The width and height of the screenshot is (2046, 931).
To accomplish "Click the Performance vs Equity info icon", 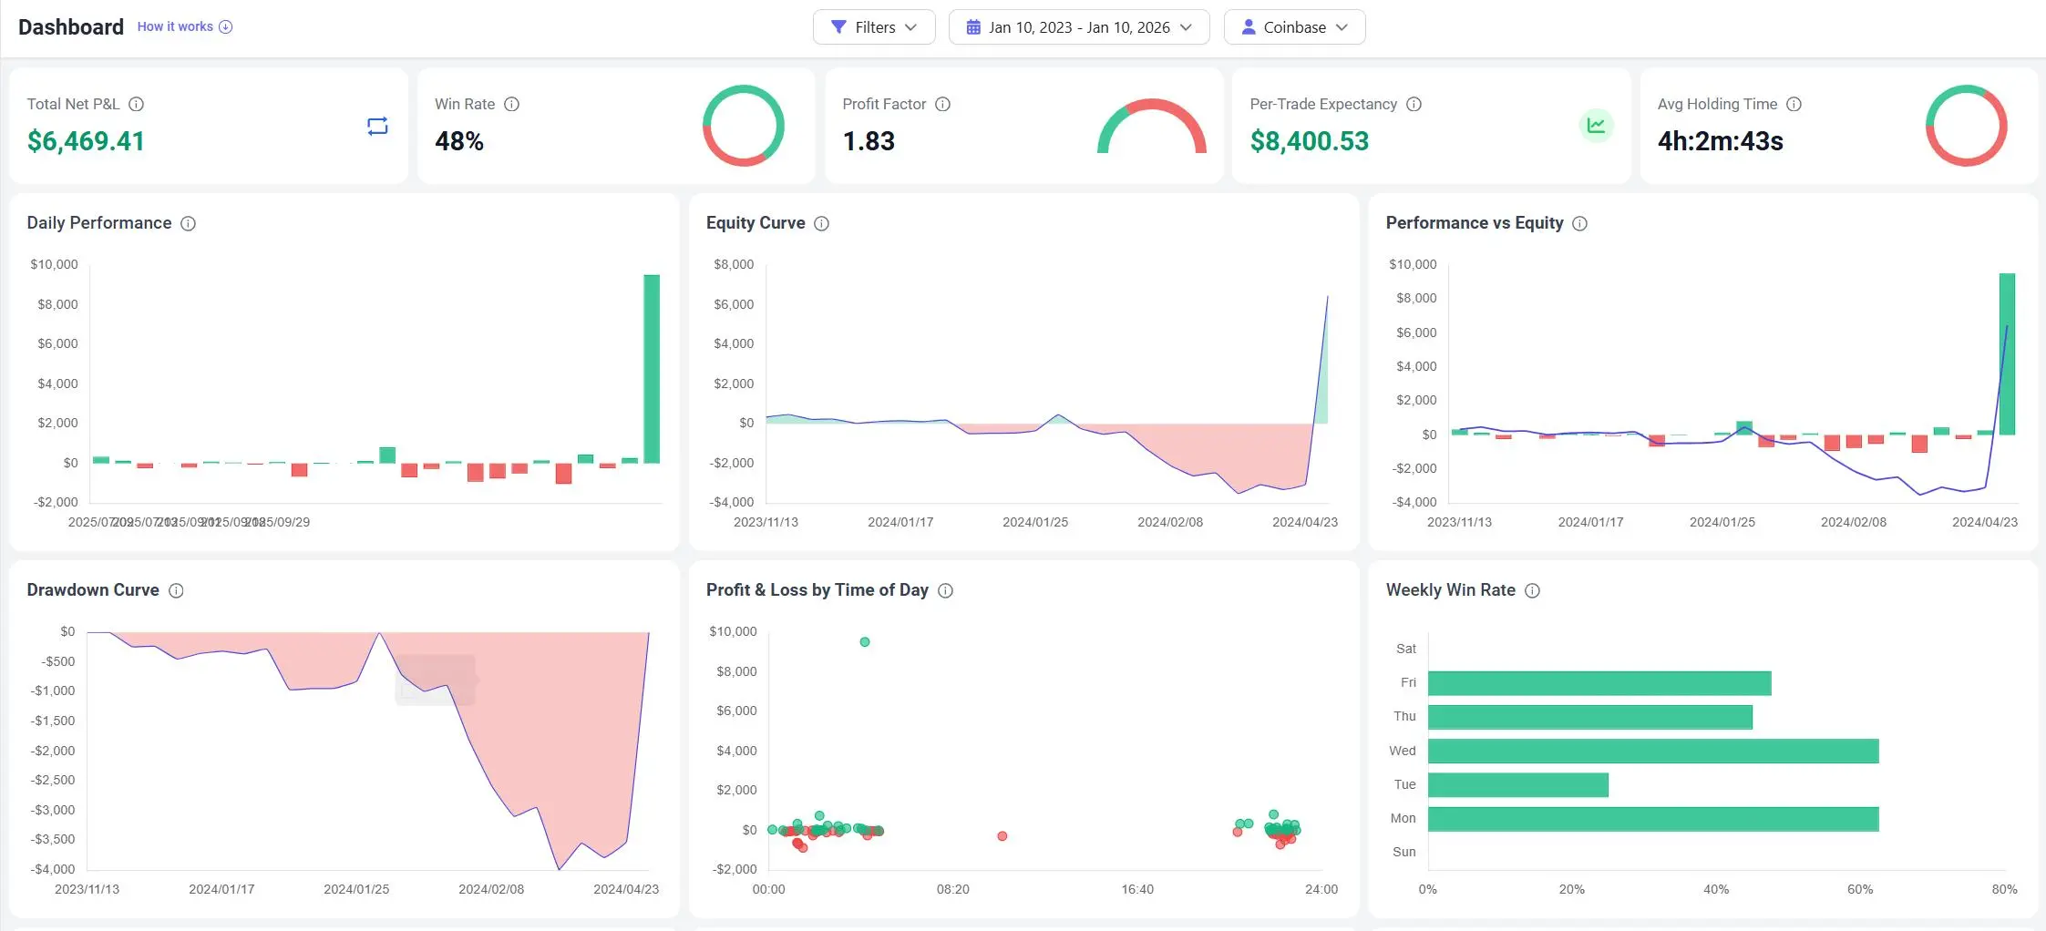I will tap(1579, 223).
